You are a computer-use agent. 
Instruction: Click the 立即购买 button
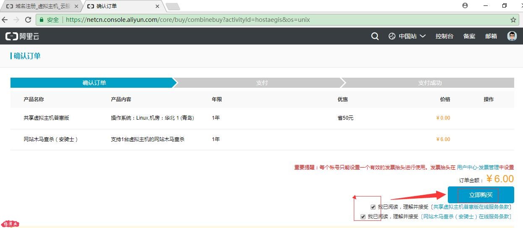point(481,195)
